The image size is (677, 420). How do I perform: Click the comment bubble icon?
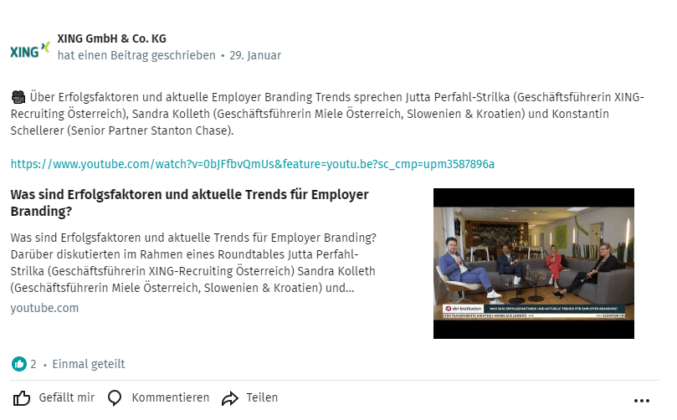(x=115, y=398)
